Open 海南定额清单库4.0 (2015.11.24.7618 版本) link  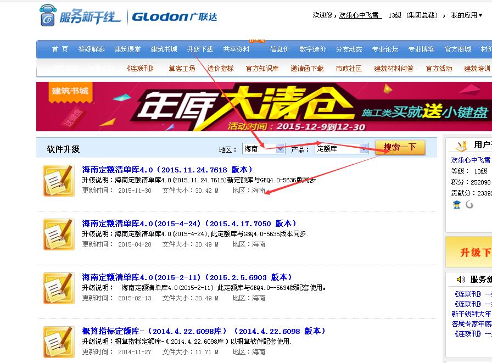coord(167,170)
